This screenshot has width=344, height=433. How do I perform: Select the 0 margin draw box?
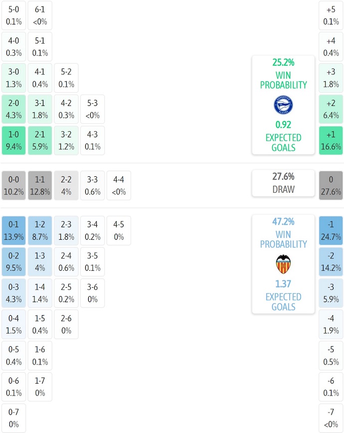pos(331,186)
